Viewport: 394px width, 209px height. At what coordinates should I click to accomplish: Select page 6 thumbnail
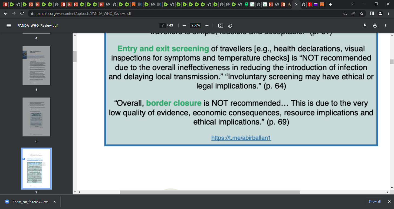(x=37, y=117)
